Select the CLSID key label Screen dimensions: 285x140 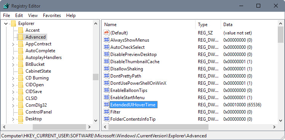31,98
